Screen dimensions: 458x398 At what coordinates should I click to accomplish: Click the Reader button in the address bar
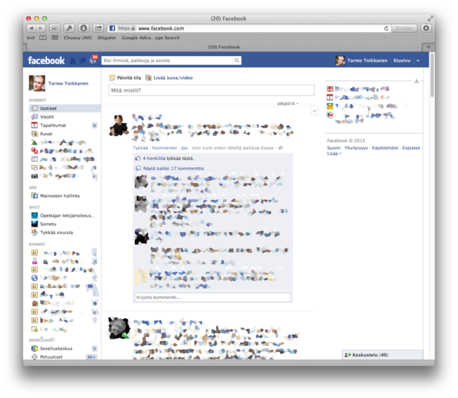coord(404,29)
